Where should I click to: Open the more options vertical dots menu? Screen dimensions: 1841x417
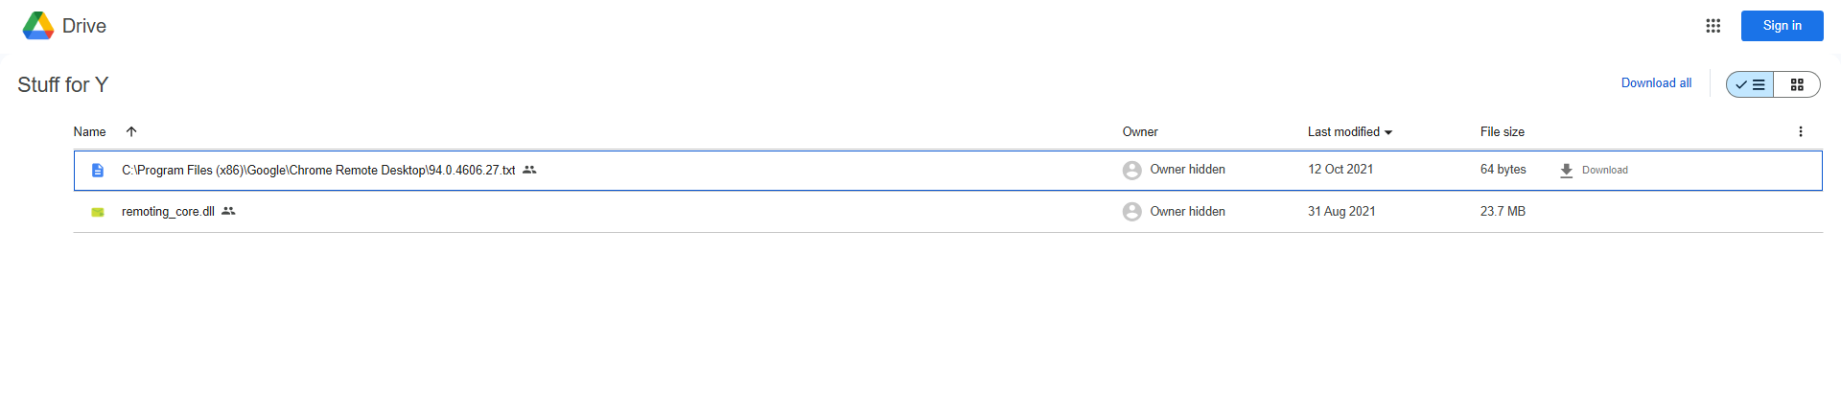pyautogui.click(x=1800, y=131)
